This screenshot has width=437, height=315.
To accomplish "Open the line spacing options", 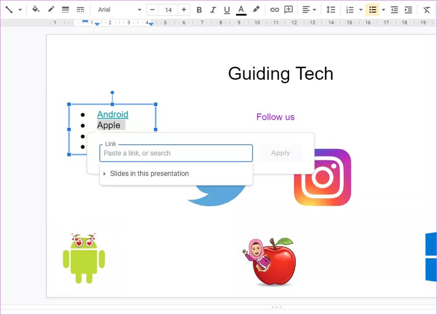I will (x=331, y=10).
